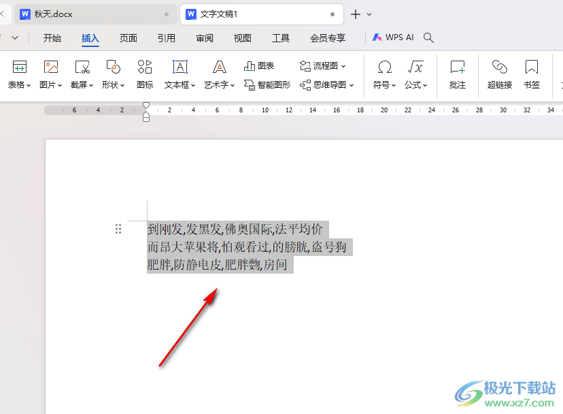Click the left indent marker on ruler
This screenshot has height=414, width=563.
point(146,117)
